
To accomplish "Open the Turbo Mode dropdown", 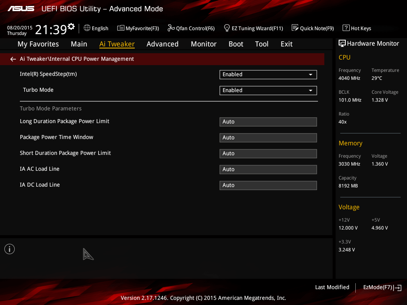I will [268, 90].
